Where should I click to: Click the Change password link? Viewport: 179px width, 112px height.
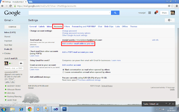tap(69, 31)
